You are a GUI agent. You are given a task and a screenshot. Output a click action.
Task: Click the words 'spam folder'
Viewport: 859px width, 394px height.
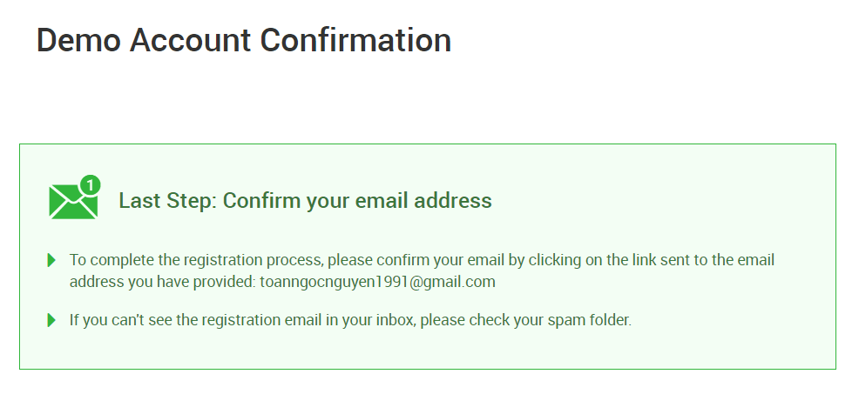point(586,320)
